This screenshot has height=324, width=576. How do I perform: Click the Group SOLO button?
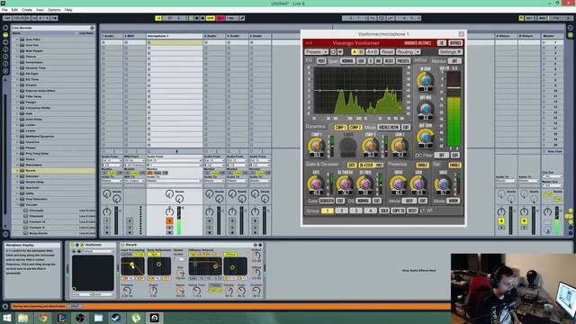pos(384,211)
